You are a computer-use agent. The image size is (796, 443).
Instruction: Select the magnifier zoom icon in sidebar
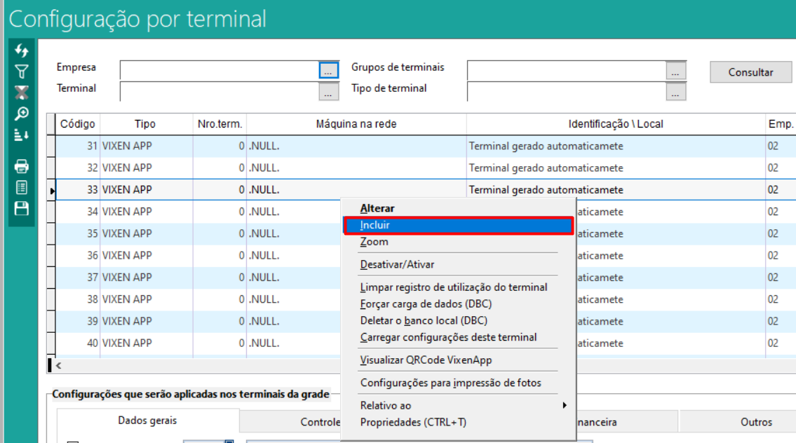tap(22, 114)
